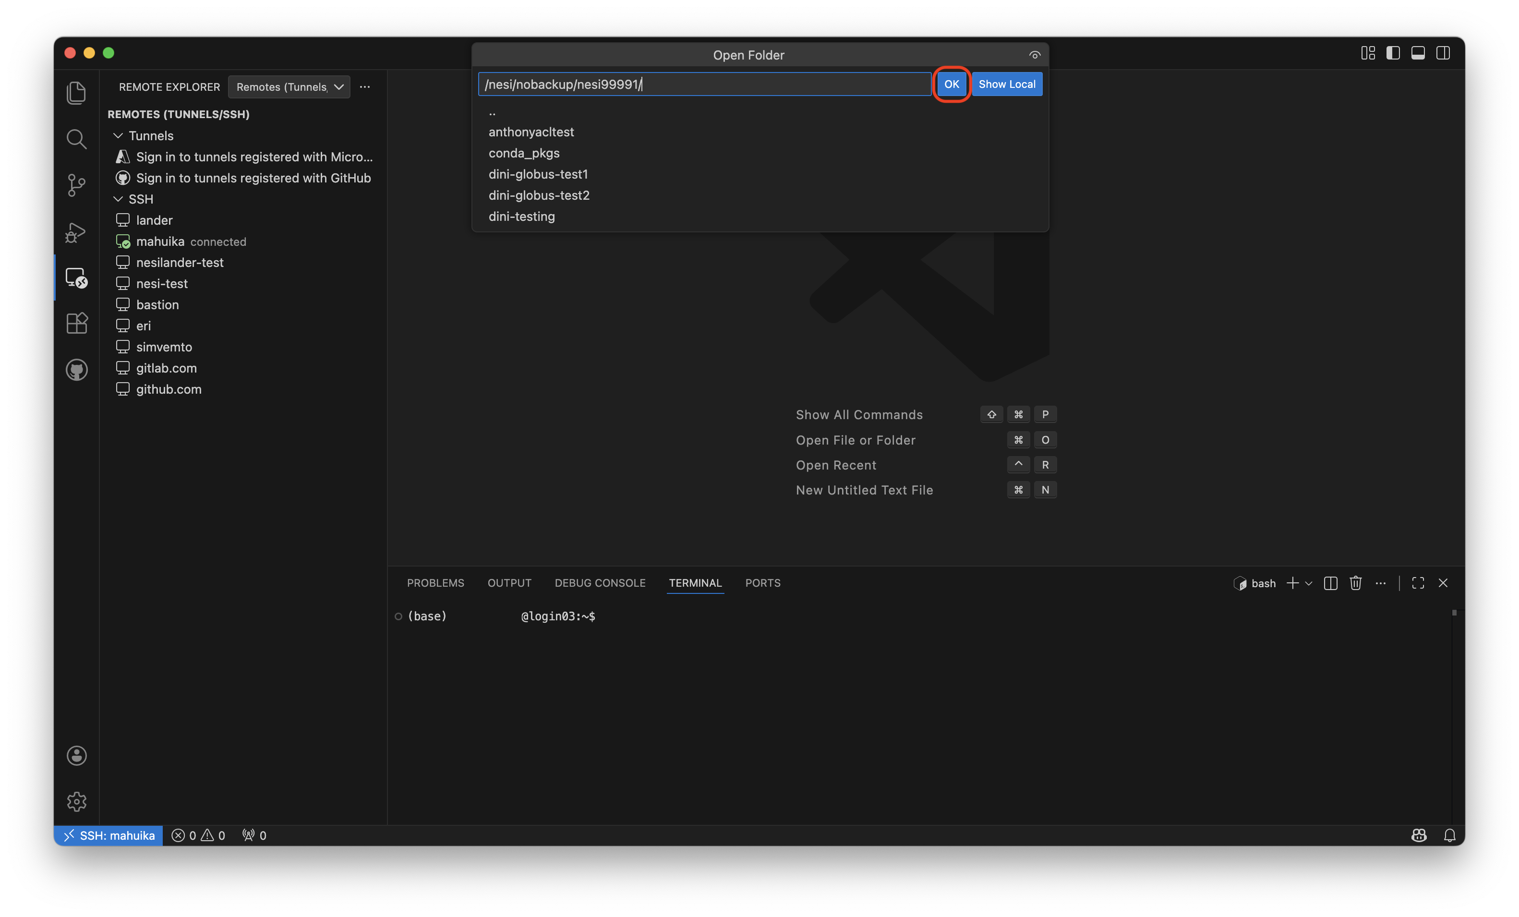Open the Explorer view icon
Image resolution: width=1519 pixels, height=917 pixels.
(76, 93)
